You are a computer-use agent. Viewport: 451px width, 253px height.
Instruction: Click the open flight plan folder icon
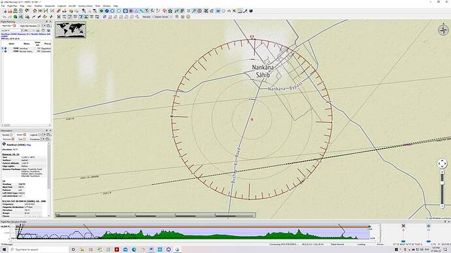10,11
